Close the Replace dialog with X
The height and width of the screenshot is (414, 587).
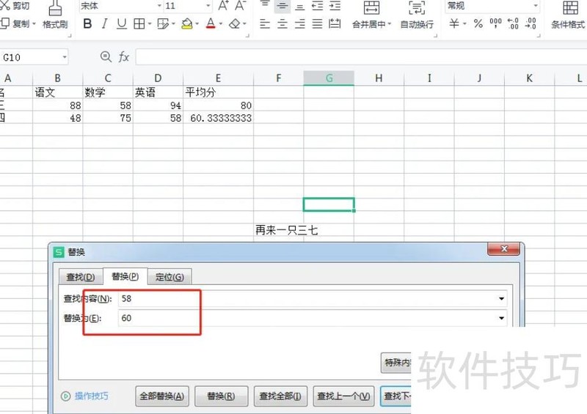[x=503, y=248]
